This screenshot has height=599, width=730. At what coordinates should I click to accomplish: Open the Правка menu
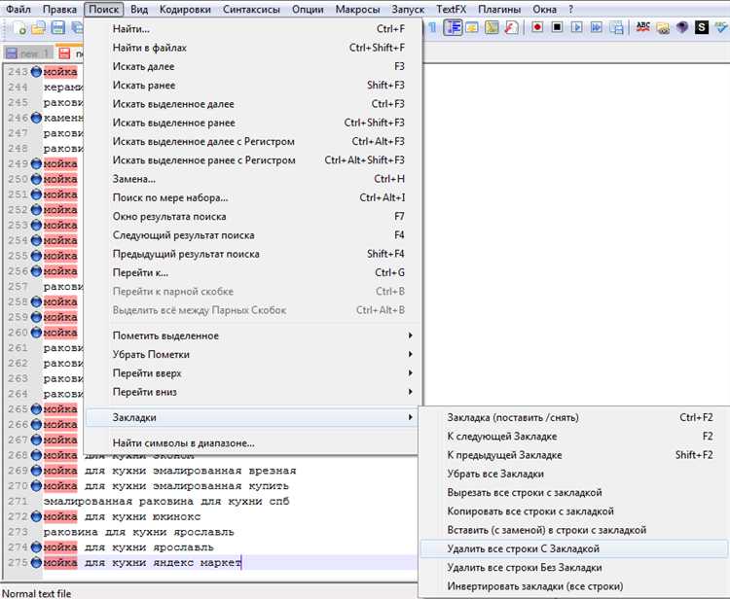click(59, 10)
